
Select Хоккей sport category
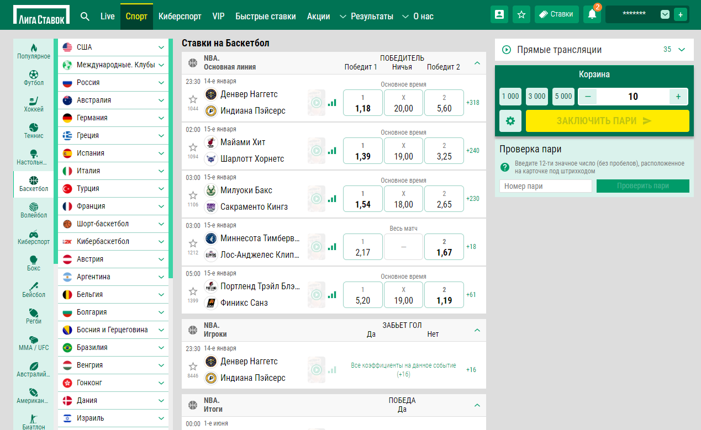click(34, 105)
